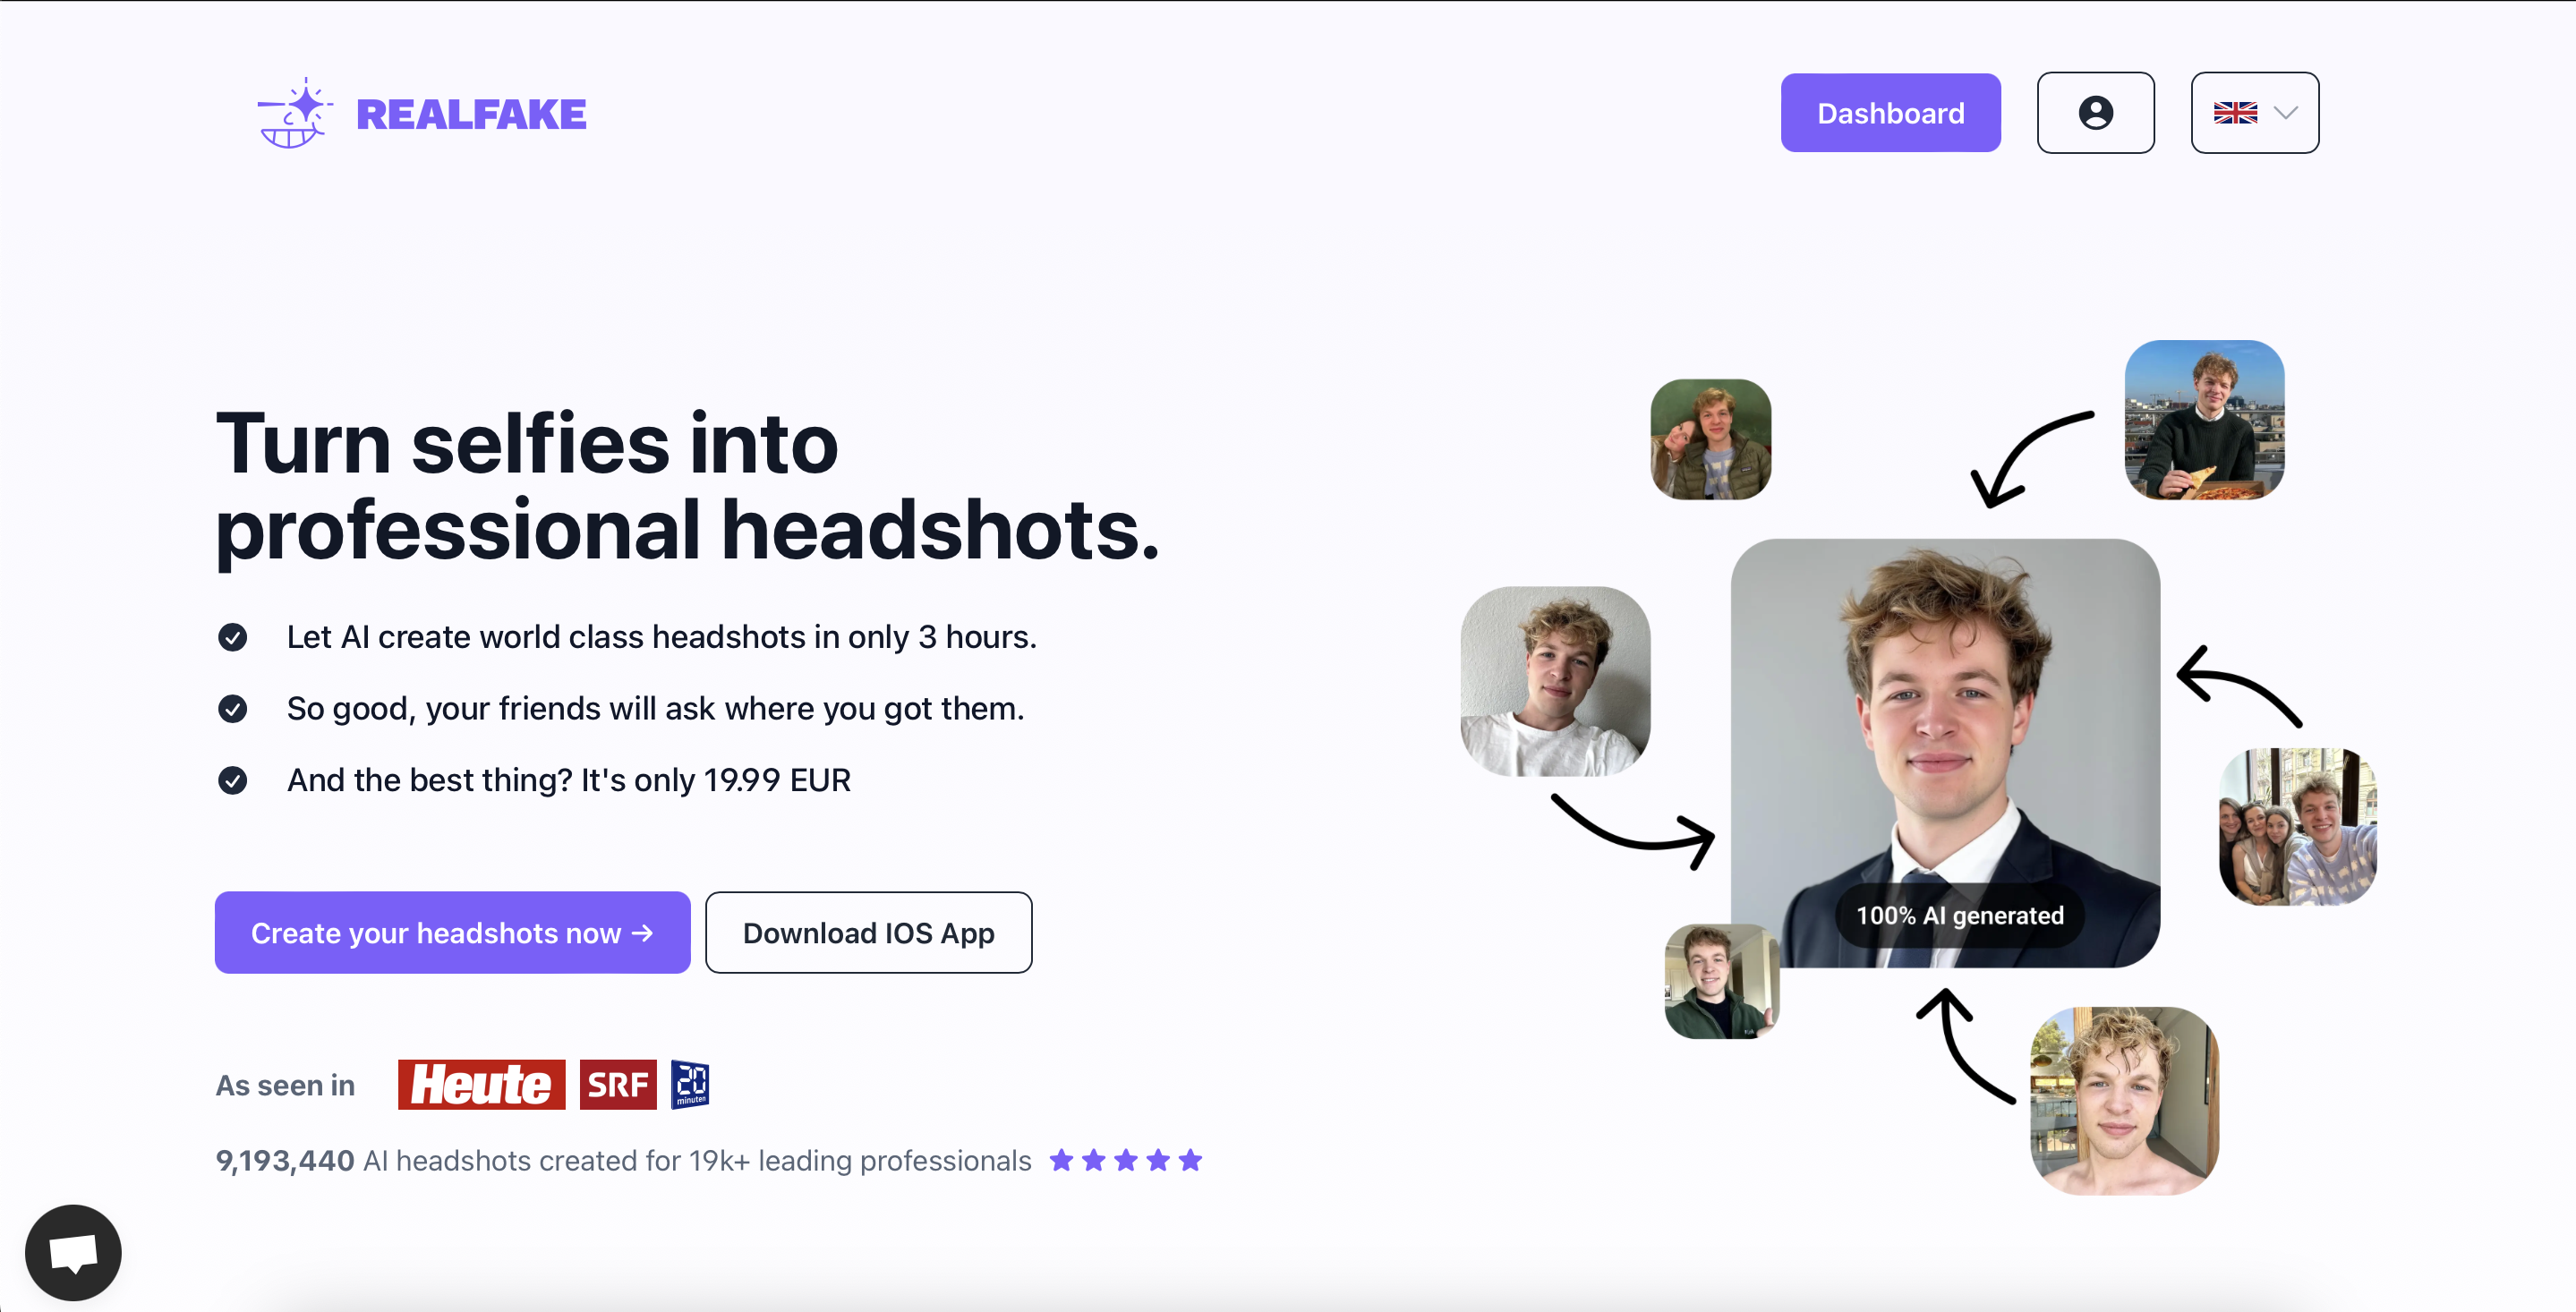Screen dimensions: 2576x1312
Task: Toggle the second checkmark feature bullet
Action: 235,708
